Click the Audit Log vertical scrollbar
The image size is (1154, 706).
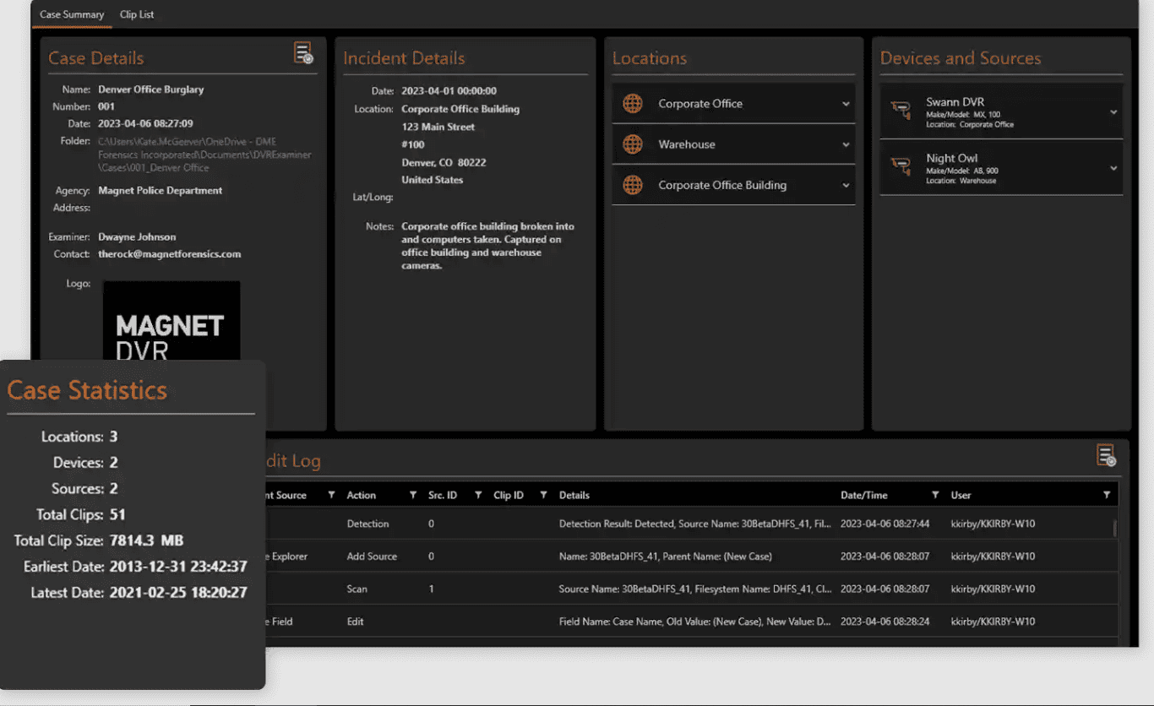tap(1115, 529)
